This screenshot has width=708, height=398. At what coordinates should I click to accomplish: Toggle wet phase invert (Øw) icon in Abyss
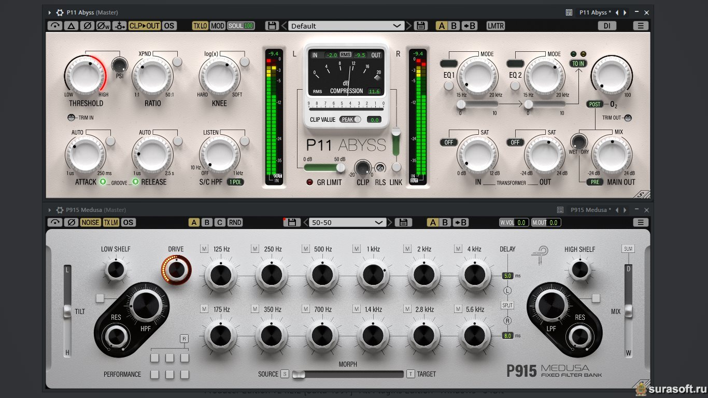click(x=104, y=26)
